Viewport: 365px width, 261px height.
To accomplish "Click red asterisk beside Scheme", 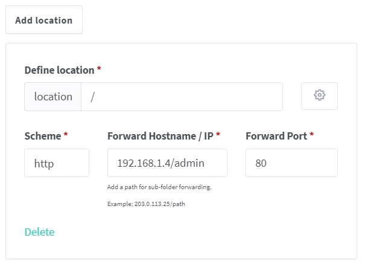I will [x=66, y=135].
